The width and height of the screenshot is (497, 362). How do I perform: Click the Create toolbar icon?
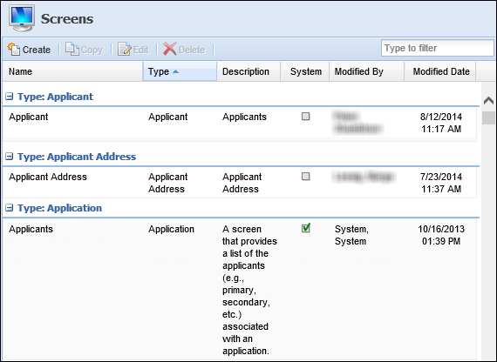click(14, 49)
